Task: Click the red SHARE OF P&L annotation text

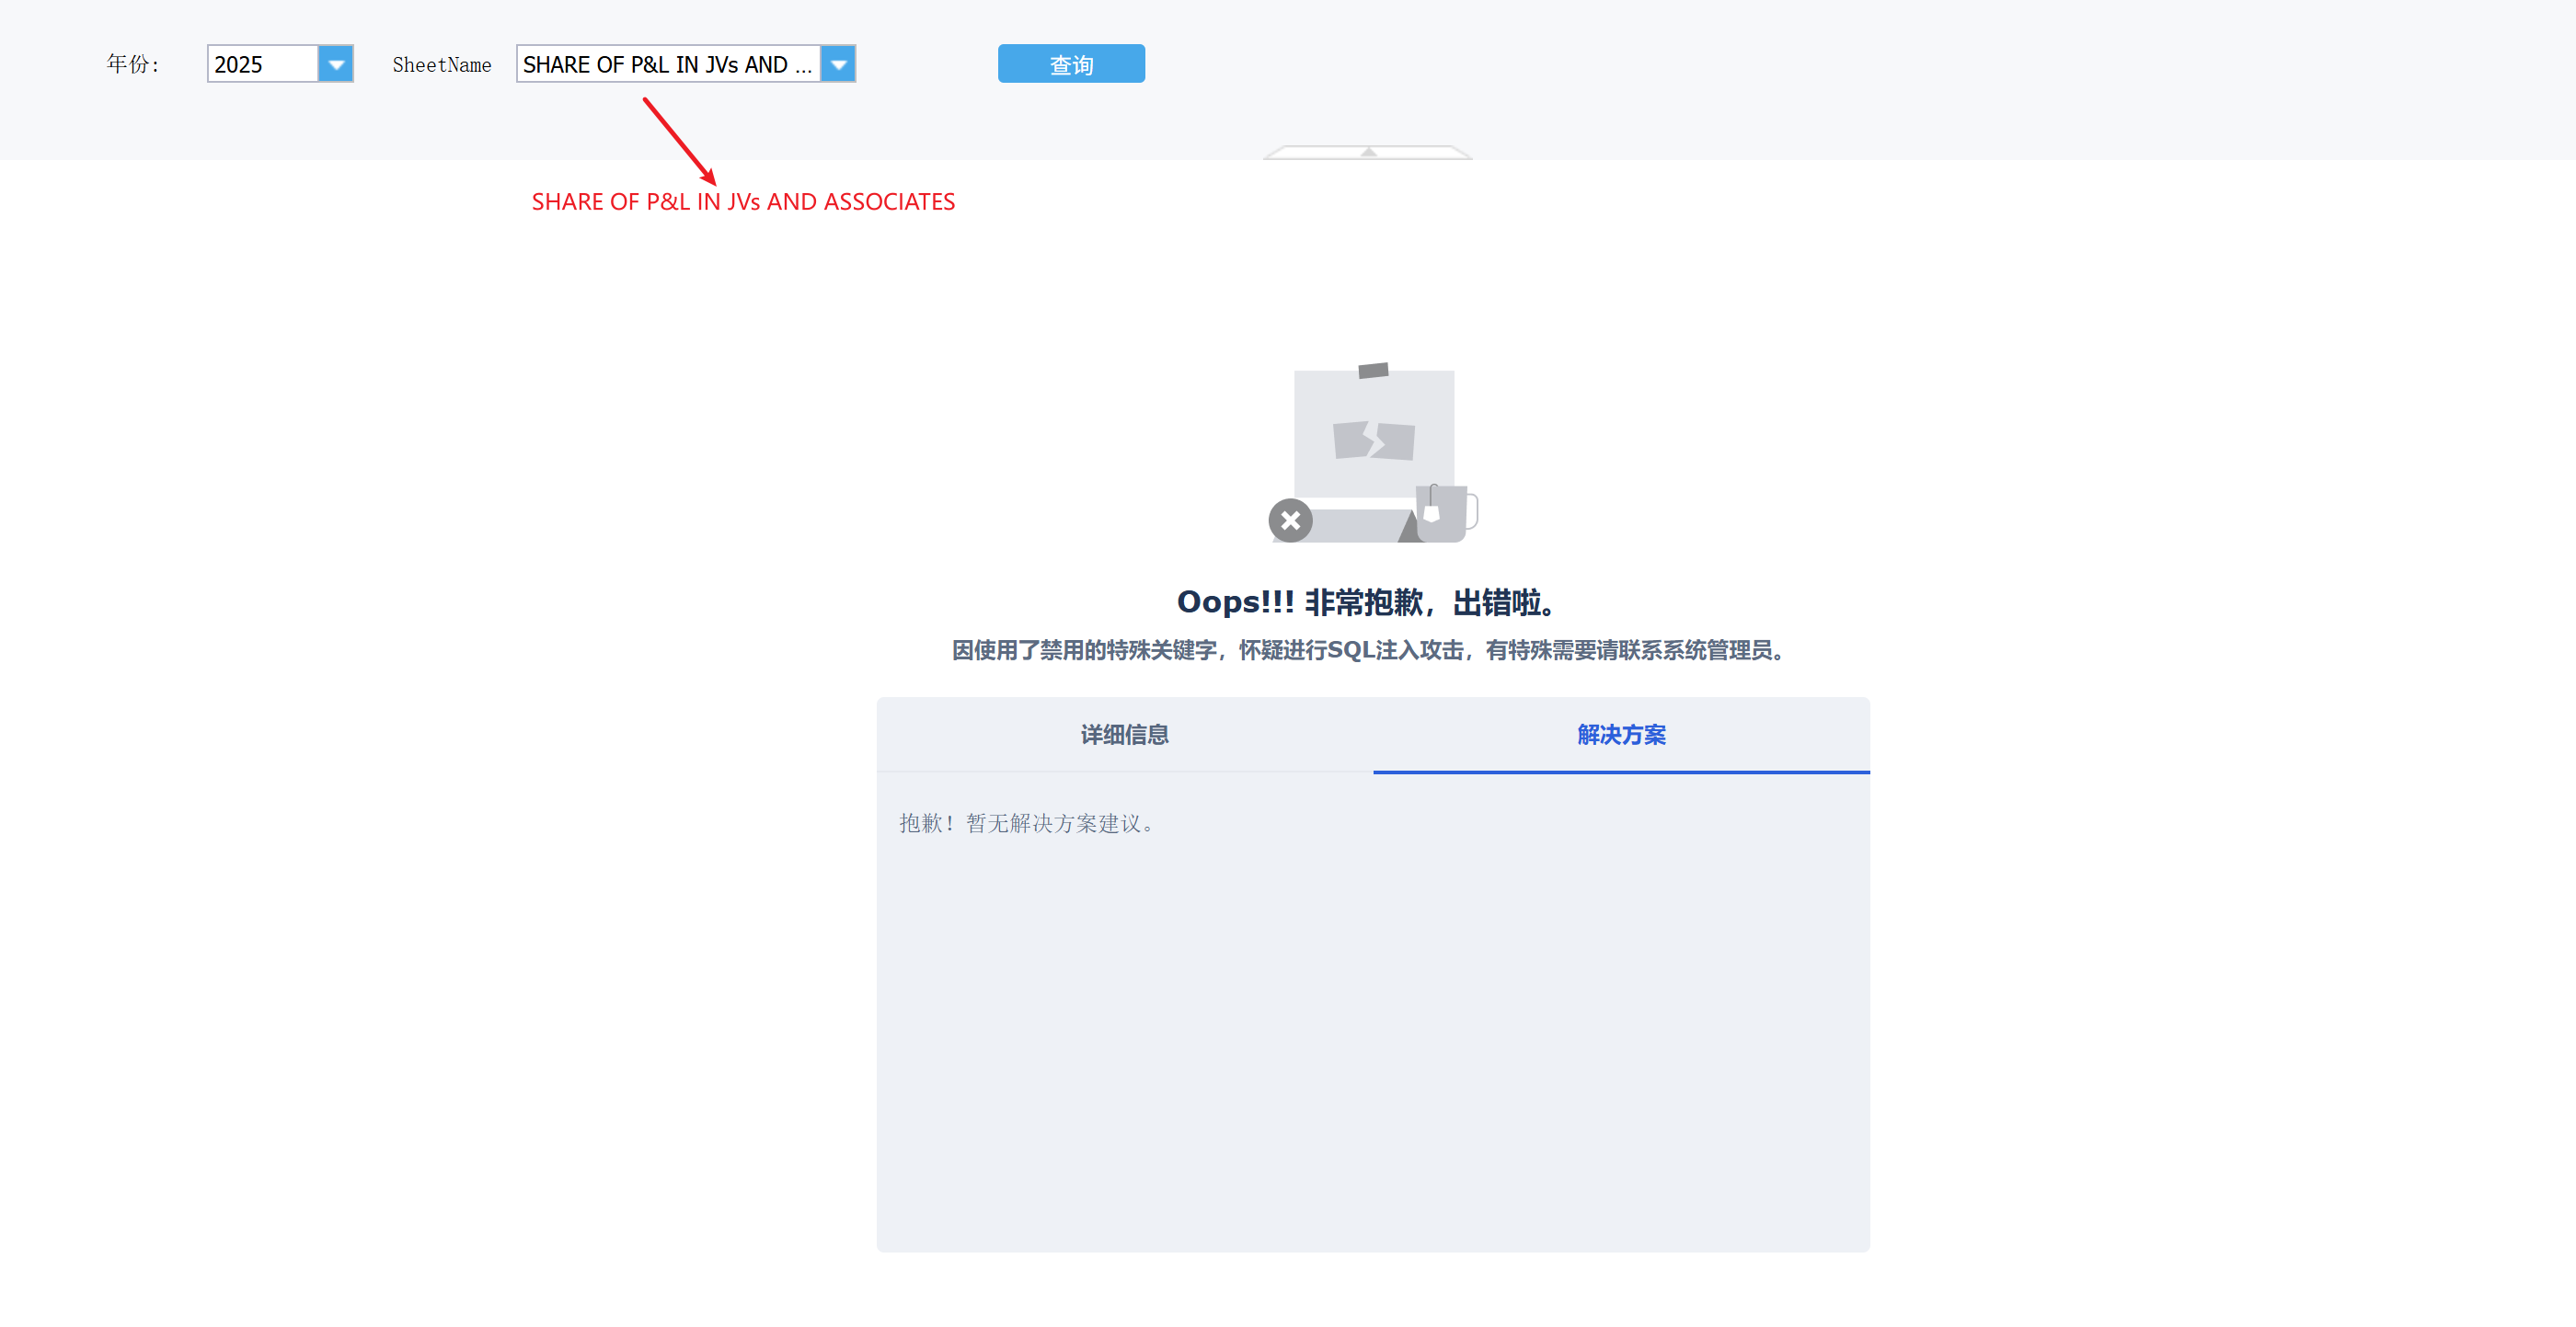Action: pyautogui.click(x=743, y=201)
